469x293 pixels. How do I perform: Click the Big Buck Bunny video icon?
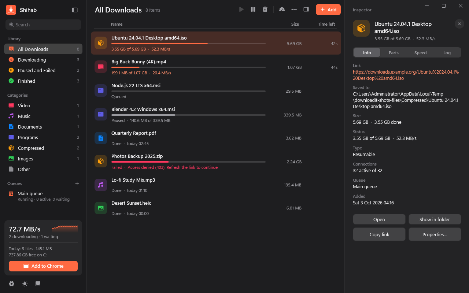(x=101, y=67)
